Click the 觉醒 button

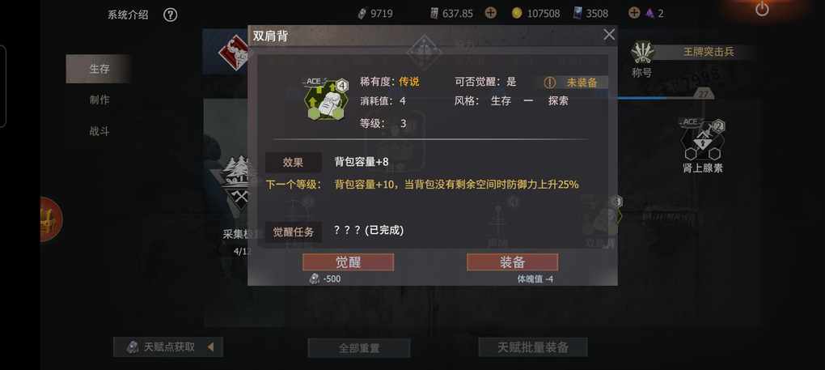348,262
